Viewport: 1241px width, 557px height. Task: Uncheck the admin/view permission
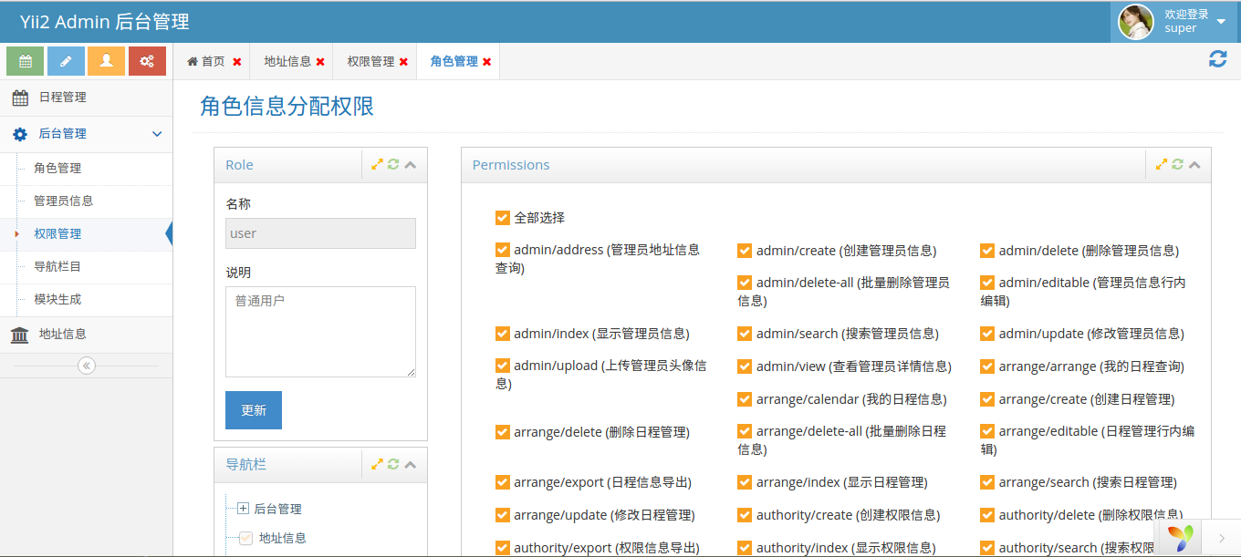pos(745,366)
